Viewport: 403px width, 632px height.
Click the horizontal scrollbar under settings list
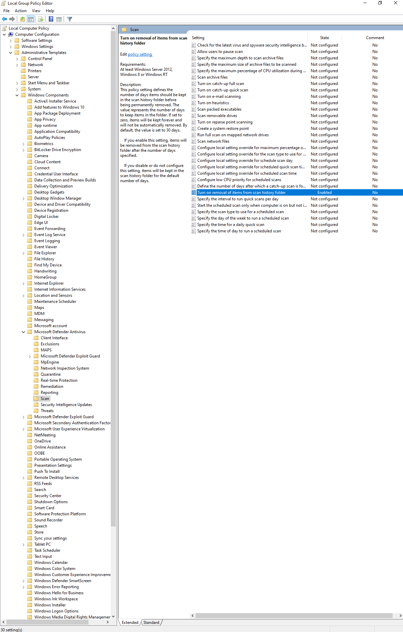(294, 615)
